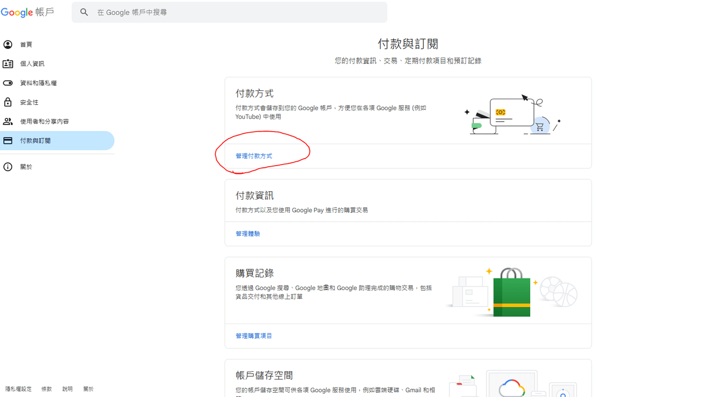The width and height of the screenshot is (702, 397).
Task: Click the 使用者和分享內容 people icon
Action: click(8, 121)
